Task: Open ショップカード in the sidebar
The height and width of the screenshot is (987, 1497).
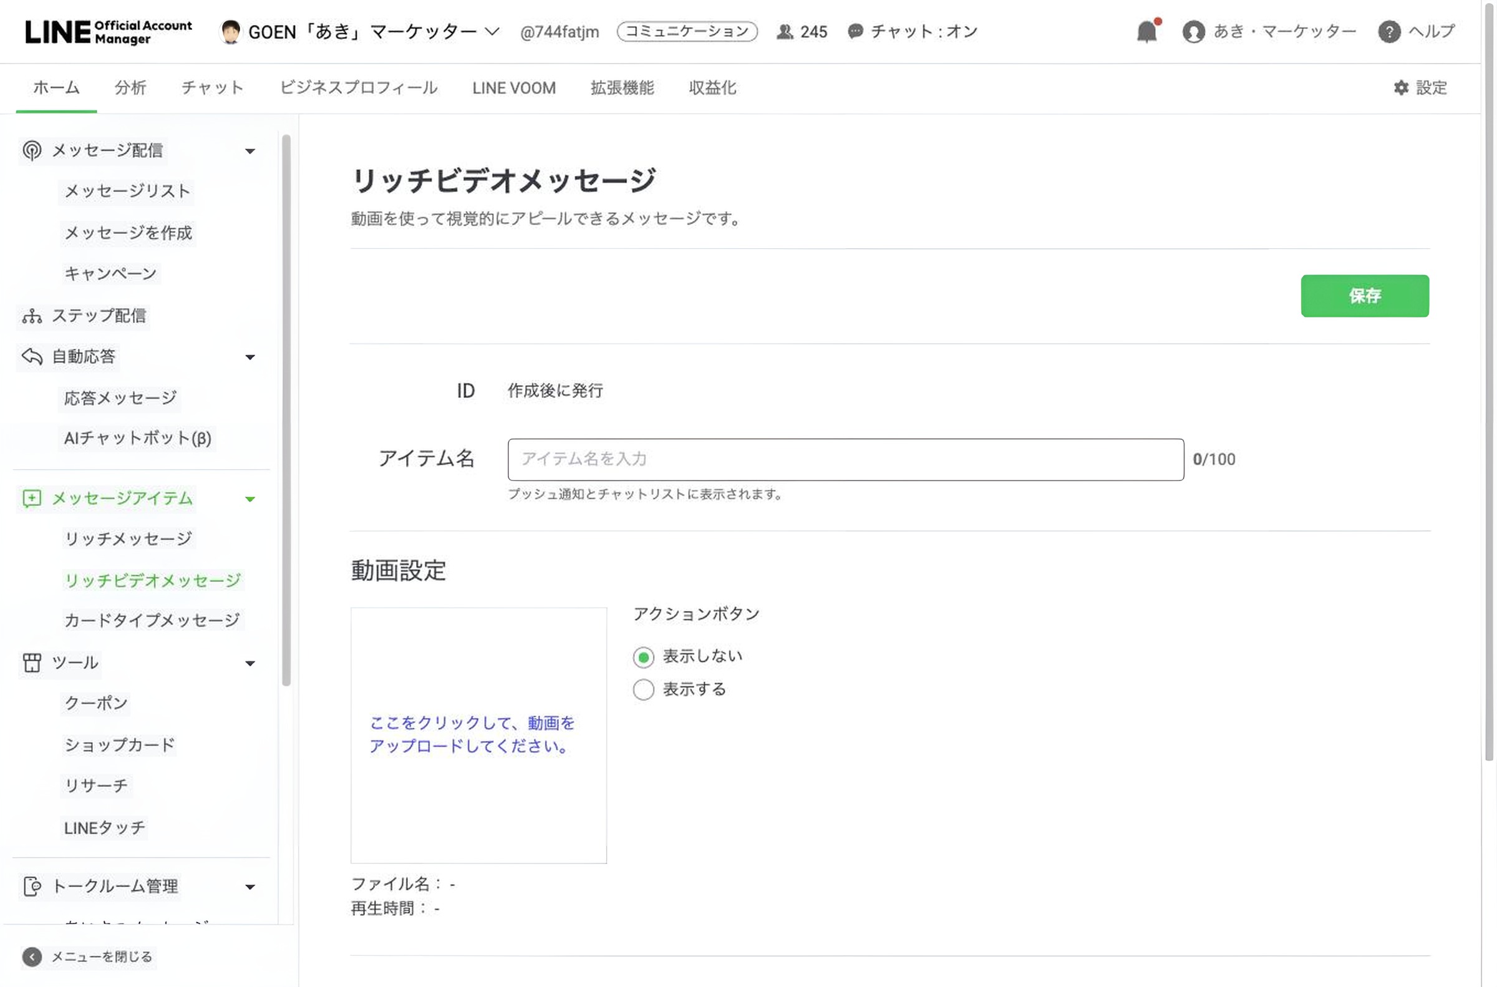Action: click(x=120, y=746)
